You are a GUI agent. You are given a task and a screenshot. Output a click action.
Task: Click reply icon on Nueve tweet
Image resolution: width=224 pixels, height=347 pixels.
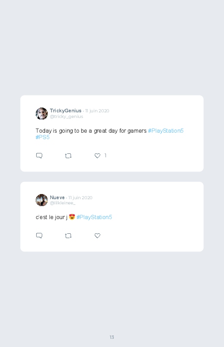tap(39, 236)
